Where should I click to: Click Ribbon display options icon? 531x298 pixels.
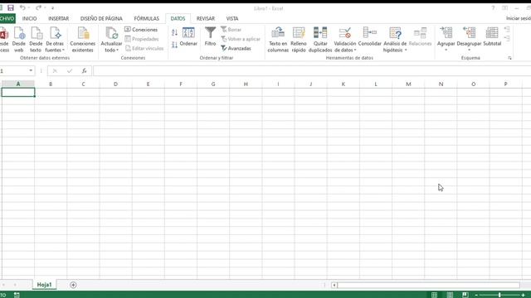tap(505, 7)
